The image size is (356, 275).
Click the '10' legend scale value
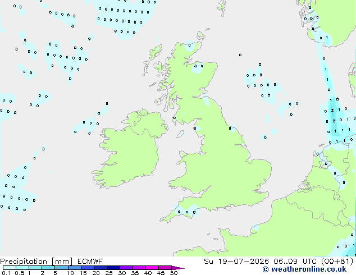point(70,273)
